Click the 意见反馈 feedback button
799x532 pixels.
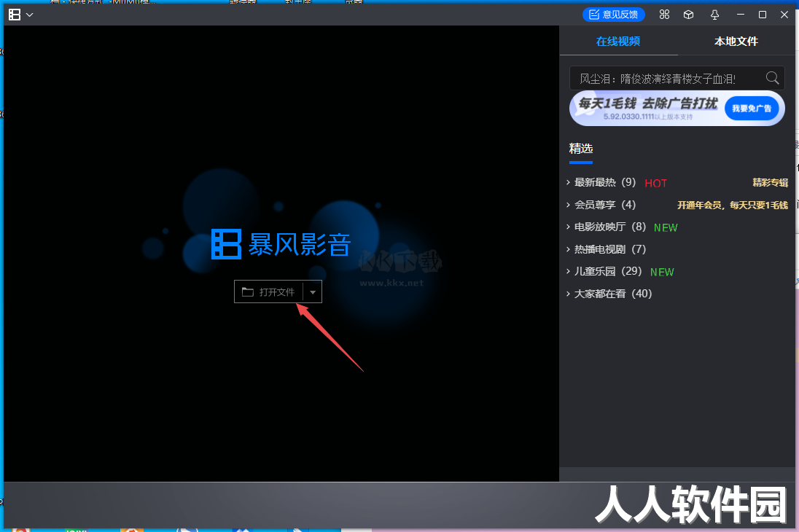[614, 15]
